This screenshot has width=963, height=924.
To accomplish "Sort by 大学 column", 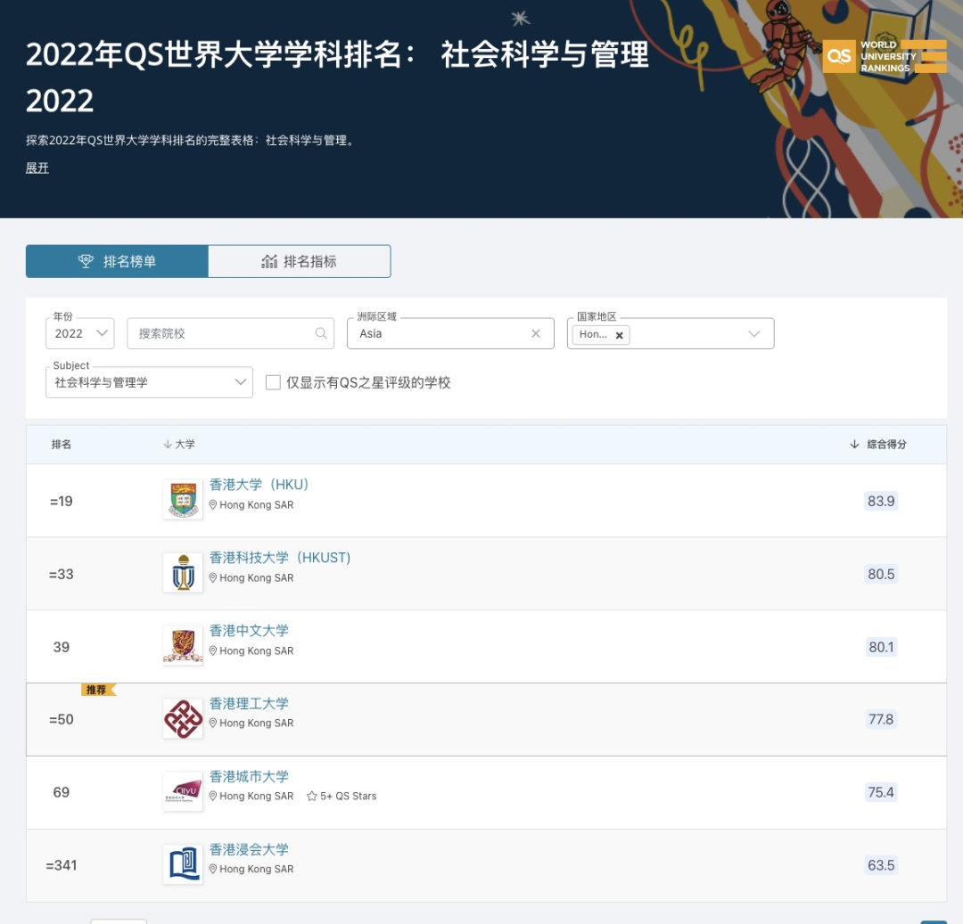I will pyautogui.click(x=178, y=445).
